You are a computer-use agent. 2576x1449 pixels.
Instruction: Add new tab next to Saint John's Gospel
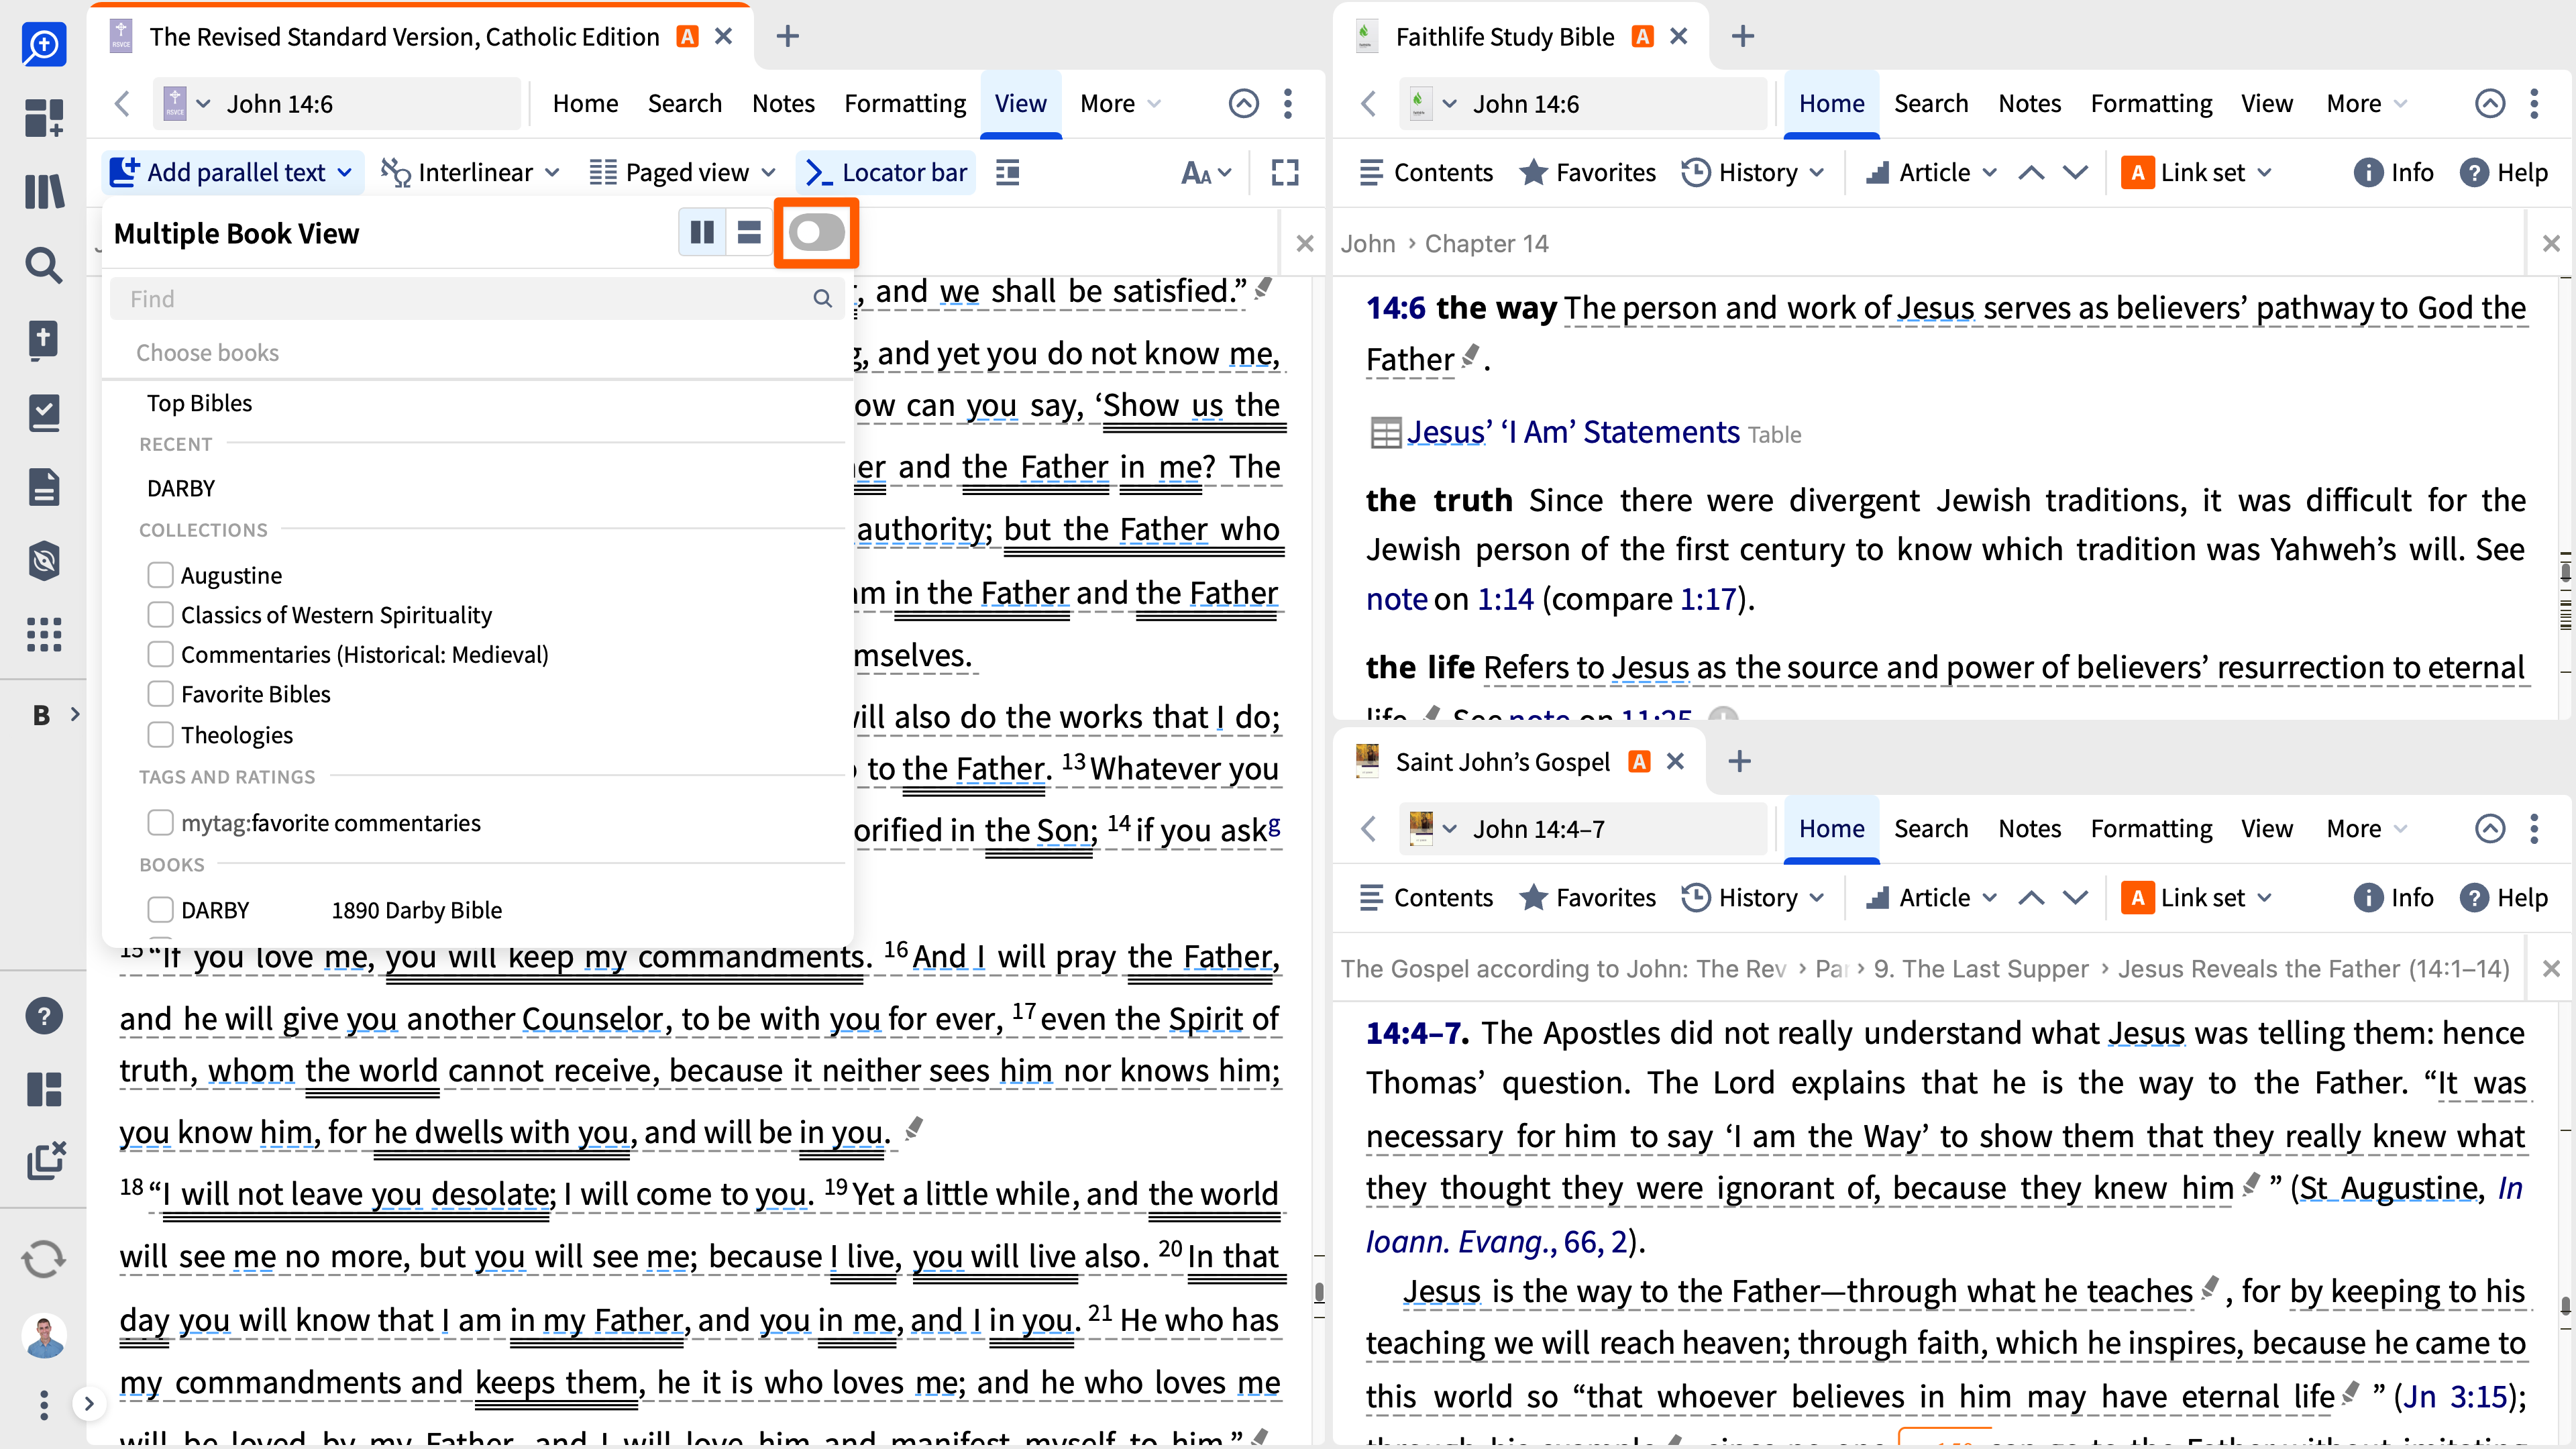coord(1739,762)
